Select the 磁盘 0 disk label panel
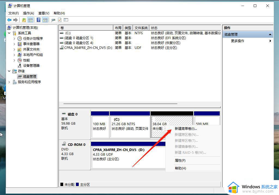 [75, 125]
